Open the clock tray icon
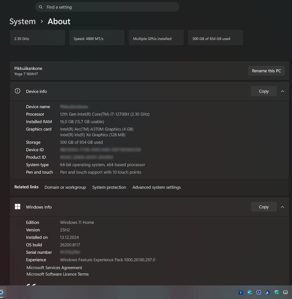Viewport: 292px width, 299px height. [259, 292]
